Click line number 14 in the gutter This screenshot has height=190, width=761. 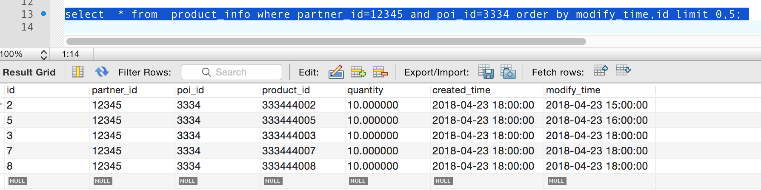27,27
